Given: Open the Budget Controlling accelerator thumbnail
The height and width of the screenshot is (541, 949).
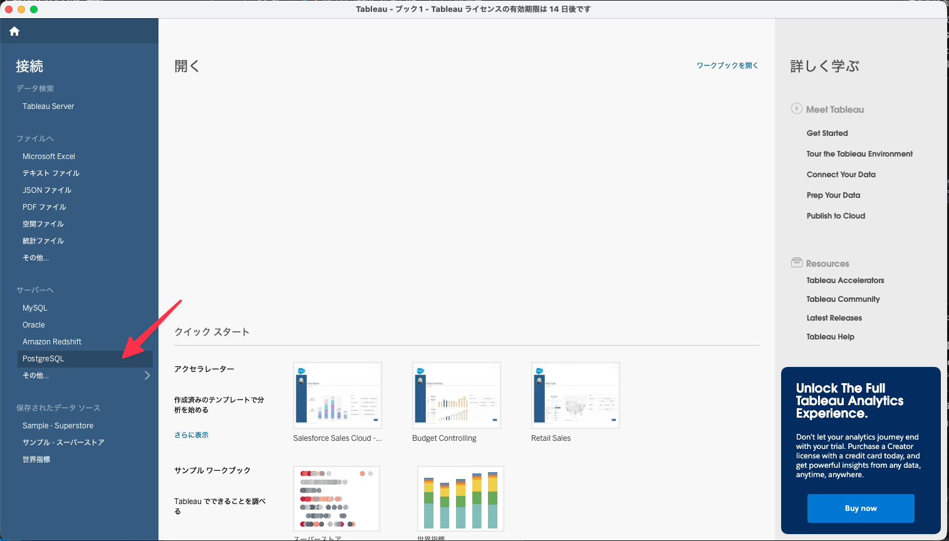Looking at the screenshot, I should click(x=456, y=395).
